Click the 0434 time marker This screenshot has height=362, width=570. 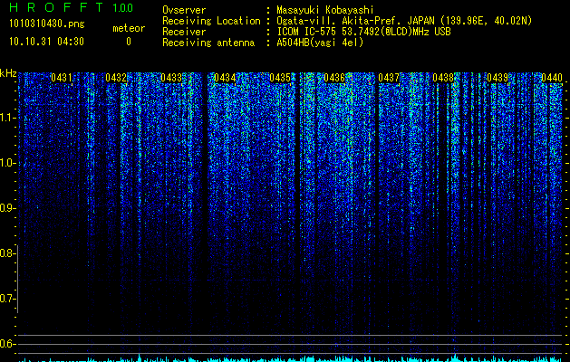pos(225,78)
